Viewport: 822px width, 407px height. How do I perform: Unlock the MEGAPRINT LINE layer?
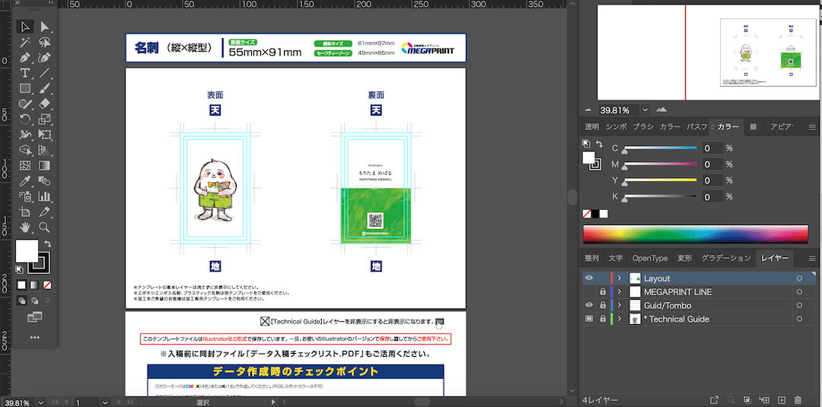(x=603, y=292)
